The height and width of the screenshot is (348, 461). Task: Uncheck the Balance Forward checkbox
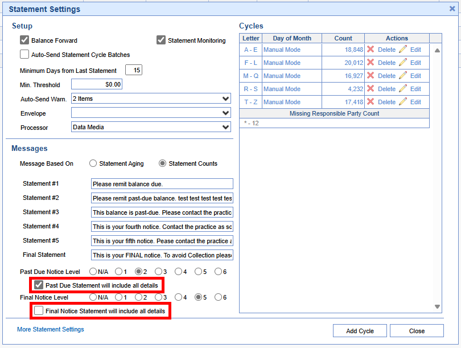pyautogui.click(x=24, y=40)
